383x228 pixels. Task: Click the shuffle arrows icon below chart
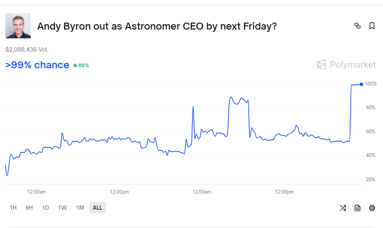(343, 208)
